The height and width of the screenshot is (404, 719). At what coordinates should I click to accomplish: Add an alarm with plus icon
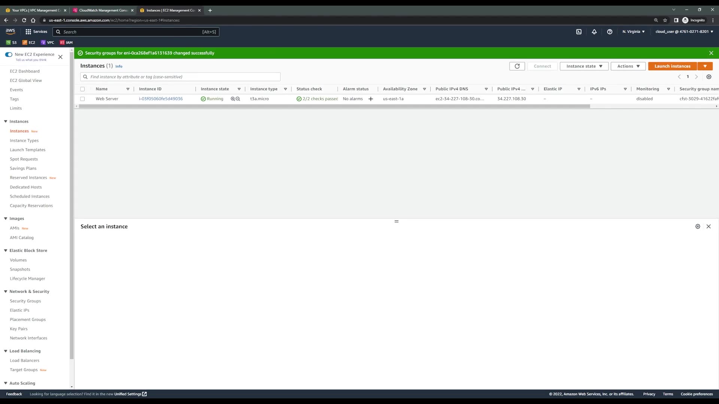click(371, 99)
